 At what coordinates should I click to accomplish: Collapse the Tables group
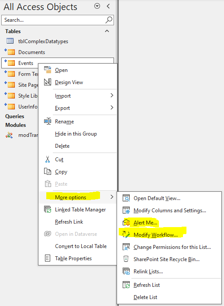[x=107, y=31]
